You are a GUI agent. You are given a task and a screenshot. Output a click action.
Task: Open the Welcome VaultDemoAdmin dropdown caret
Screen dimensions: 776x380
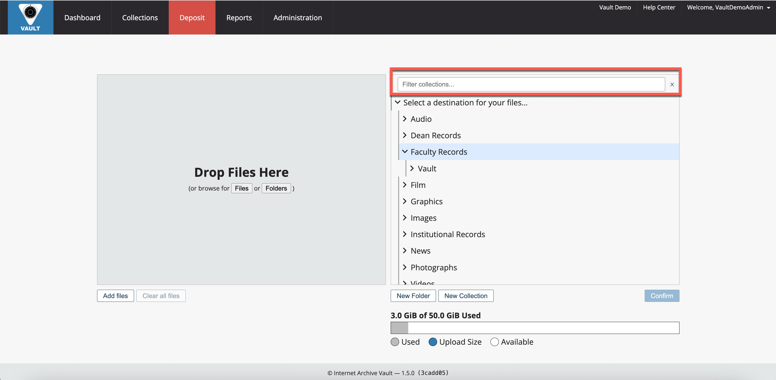click(x=768, y=8)
